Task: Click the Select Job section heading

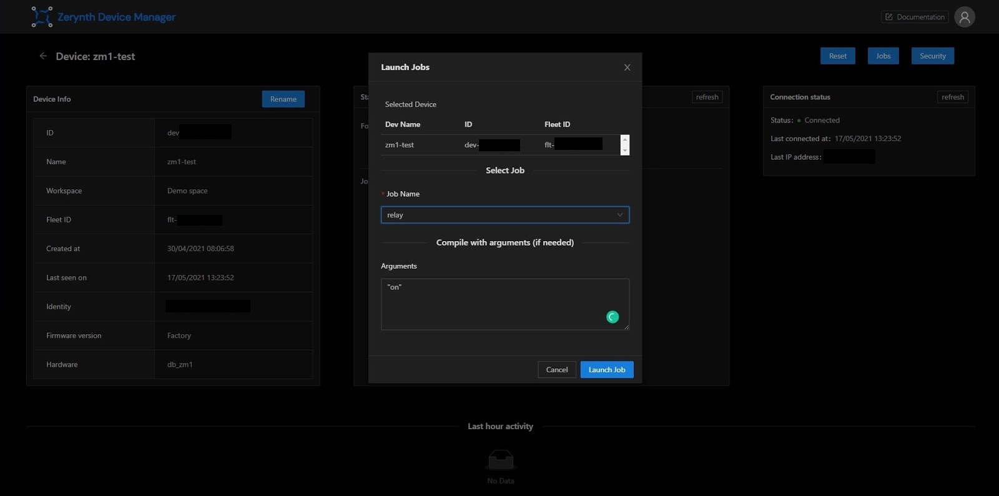Action: [505, 170]
